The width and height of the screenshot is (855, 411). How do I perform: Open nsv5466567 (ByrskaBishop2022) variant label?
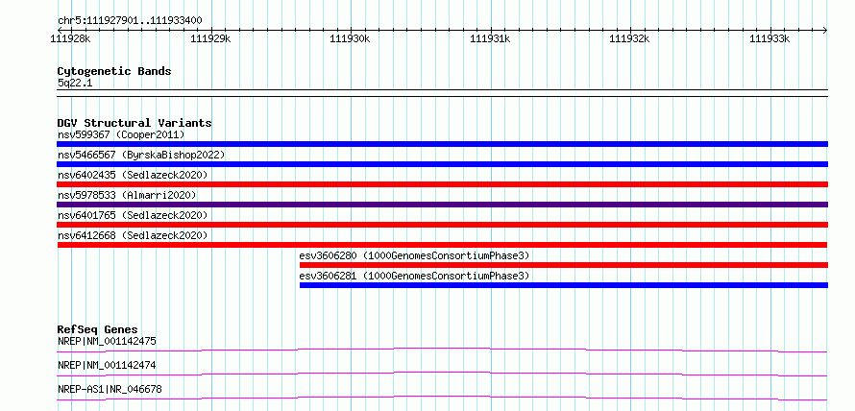(141, 155)
